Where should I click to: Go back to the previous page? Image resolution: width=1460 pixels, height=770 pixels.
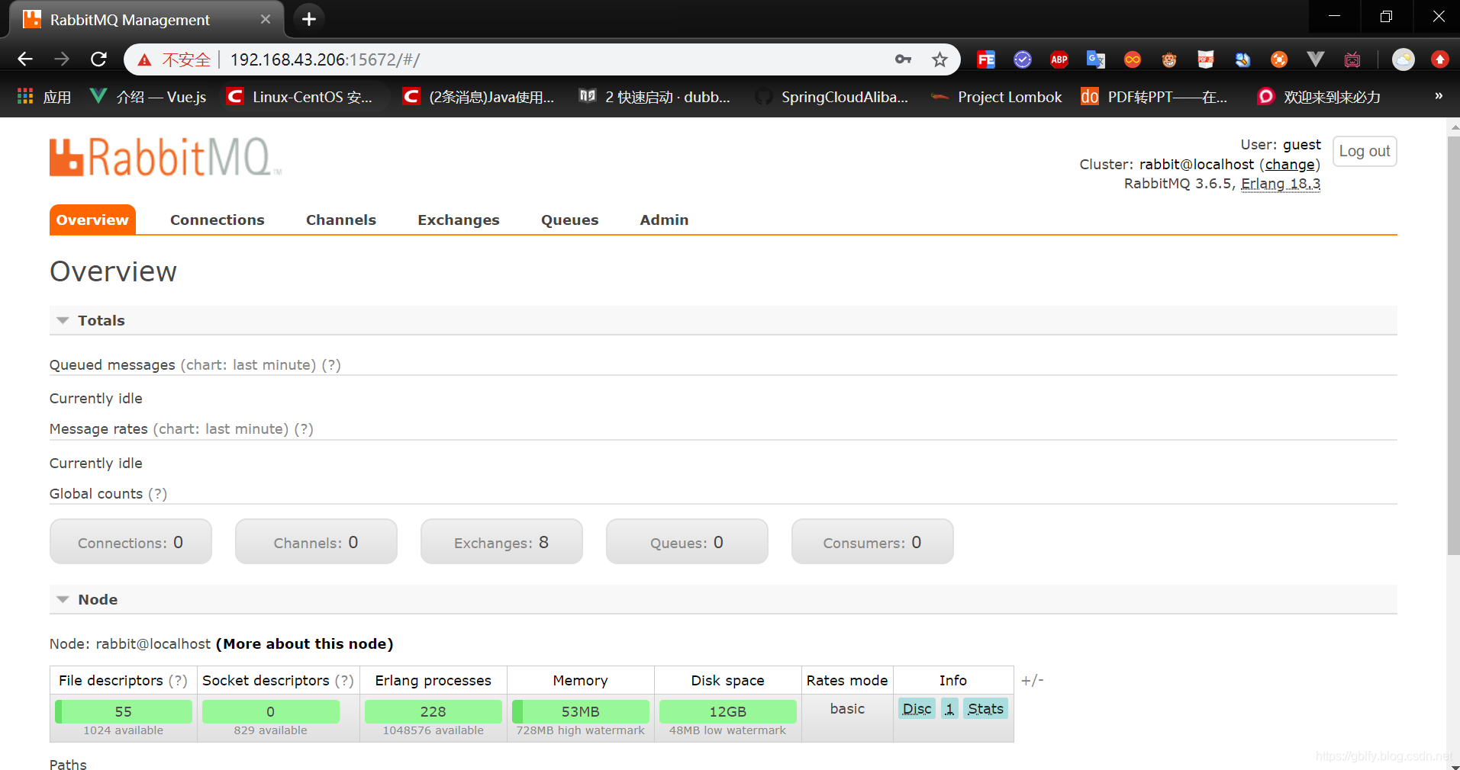click(x=25, y=59)
